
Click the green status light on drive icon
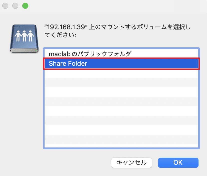tap(36, 50)
